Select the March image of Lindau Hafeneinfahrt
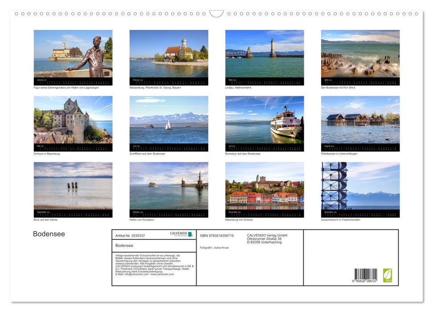433x312 pixels. [264, 57]
